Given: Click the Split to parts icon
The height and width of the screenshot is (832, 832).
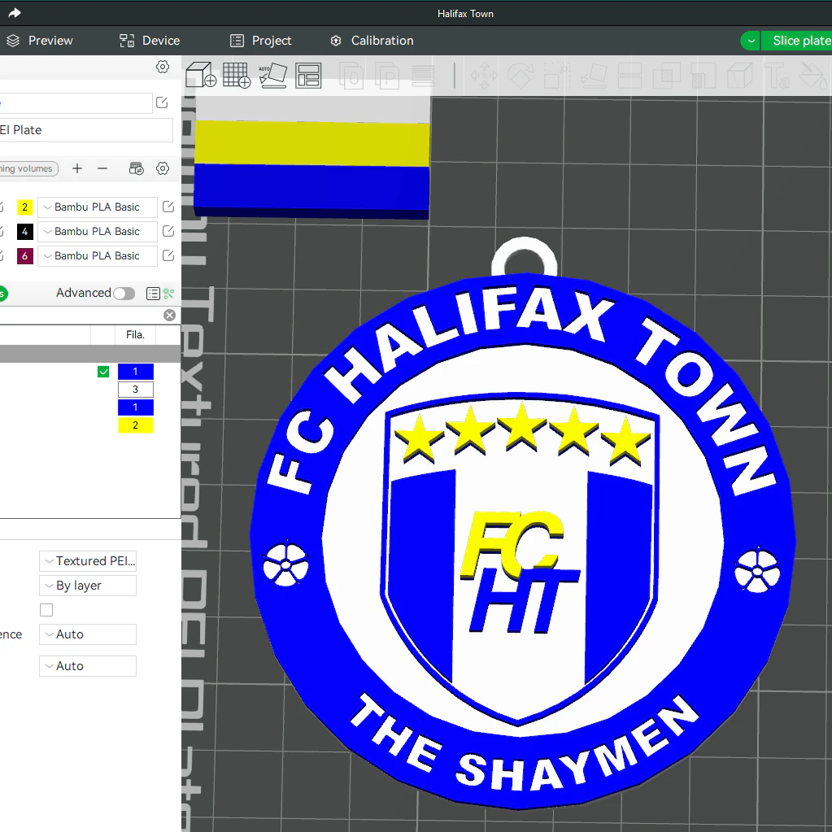Looking at the screenshot, I should (x=388, y=75).
